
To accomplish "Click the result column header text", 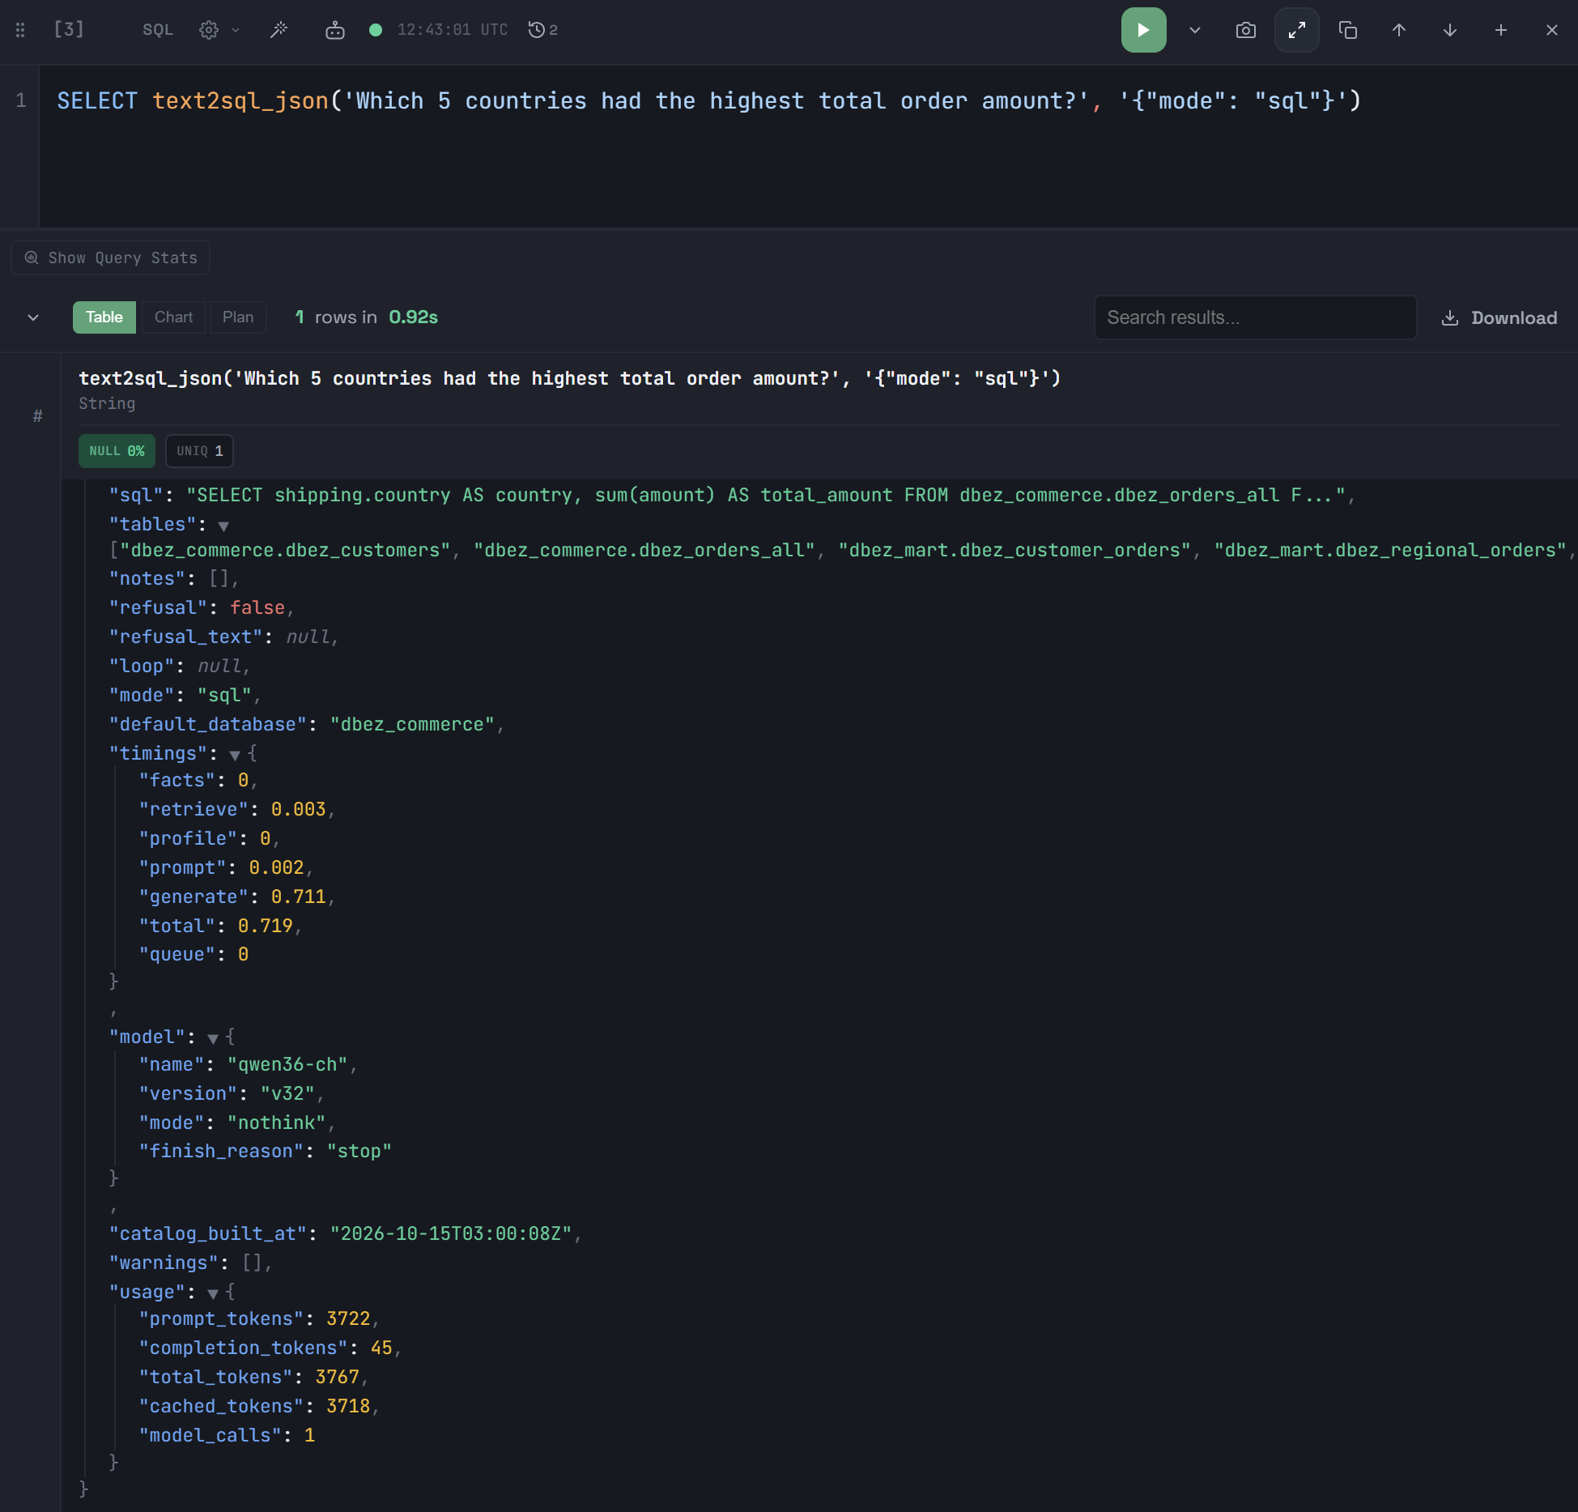I will point(569,378).
